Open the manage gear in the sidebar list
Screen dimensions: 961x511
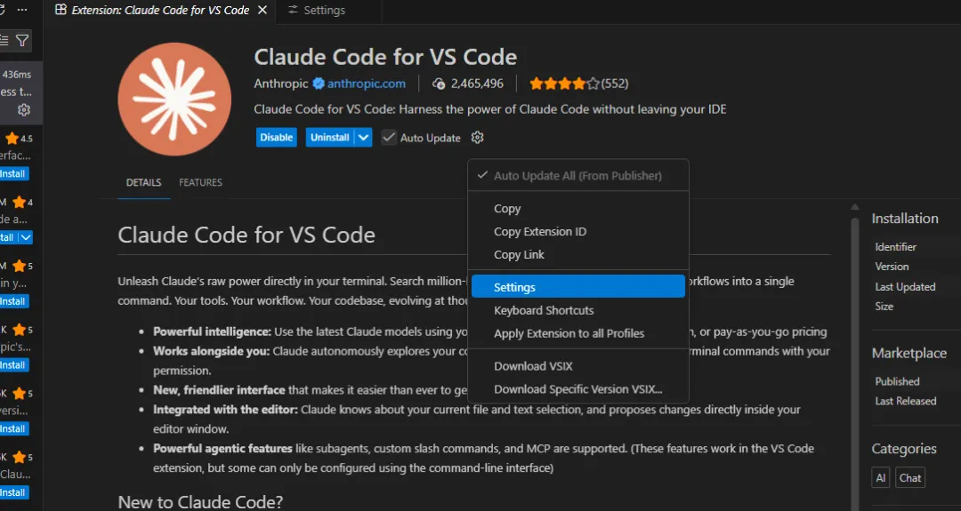(x=24, y=110)
